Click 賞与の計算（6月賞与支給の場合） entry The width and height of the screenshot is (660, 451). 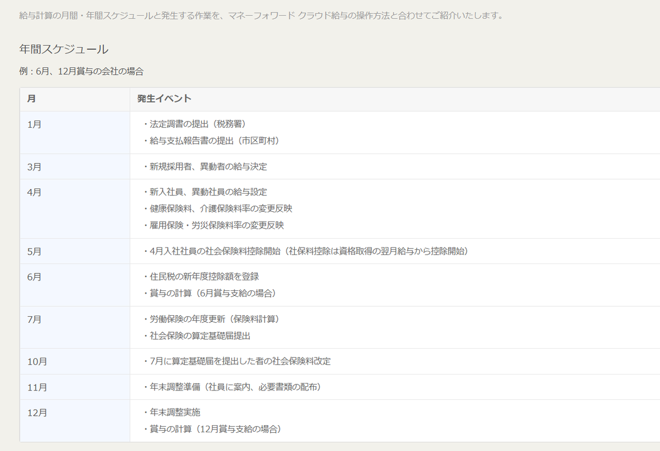coord(209,293)
